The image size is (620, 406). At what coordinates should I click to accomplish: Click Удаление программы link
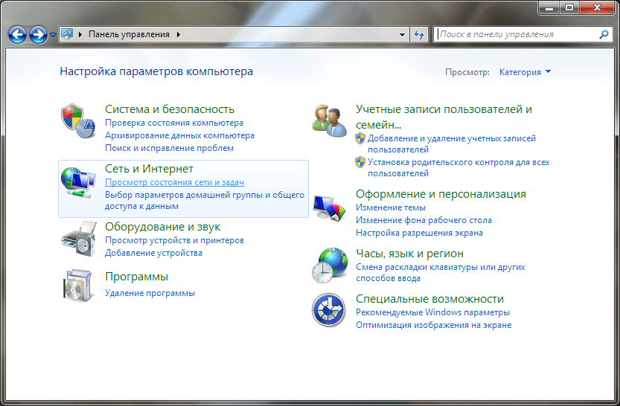coord(150,293)
